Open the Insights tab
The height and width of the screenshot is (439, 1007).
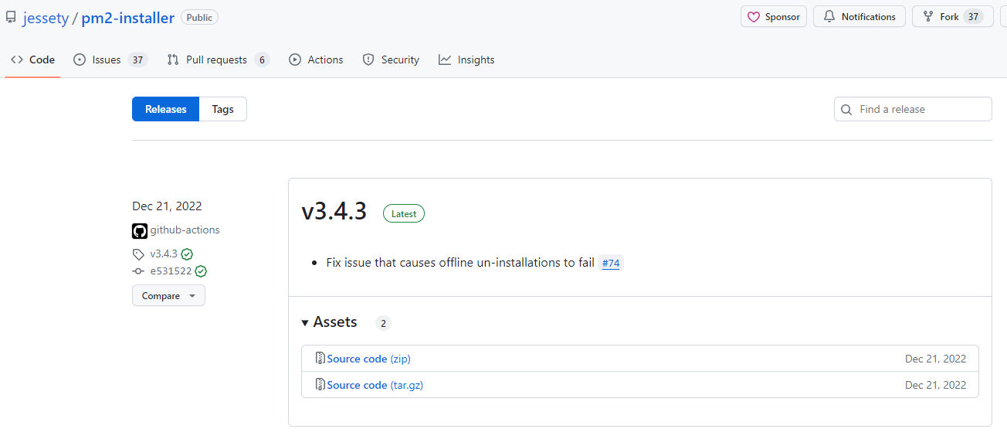click(466, 60)
